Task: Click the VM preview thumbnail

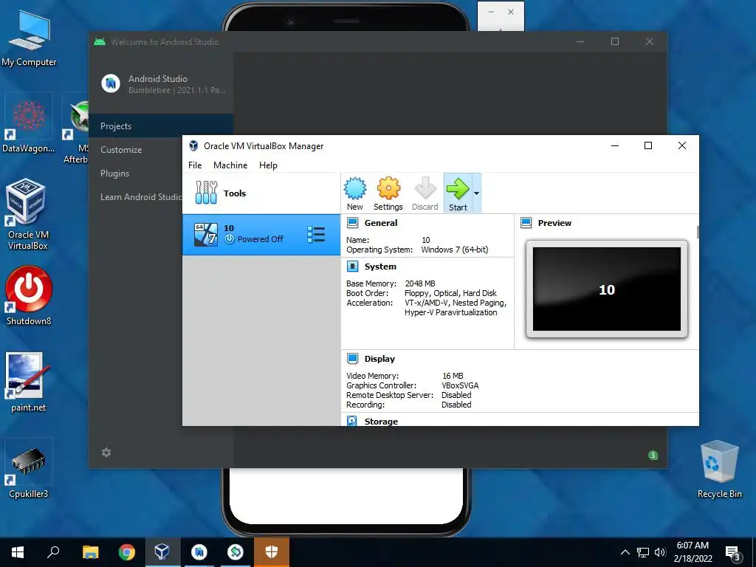Action: coord(607,289)
